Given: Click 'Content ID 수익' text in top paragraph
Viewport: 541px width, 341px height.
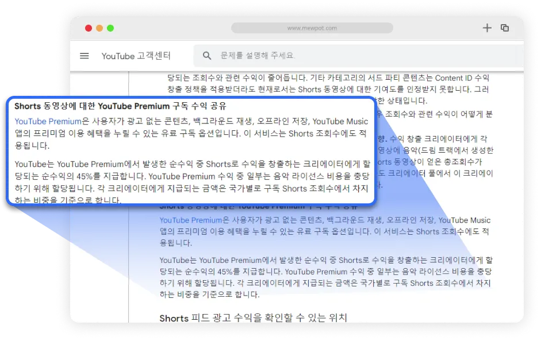Looking at the screenshot, I should (462, 78).
